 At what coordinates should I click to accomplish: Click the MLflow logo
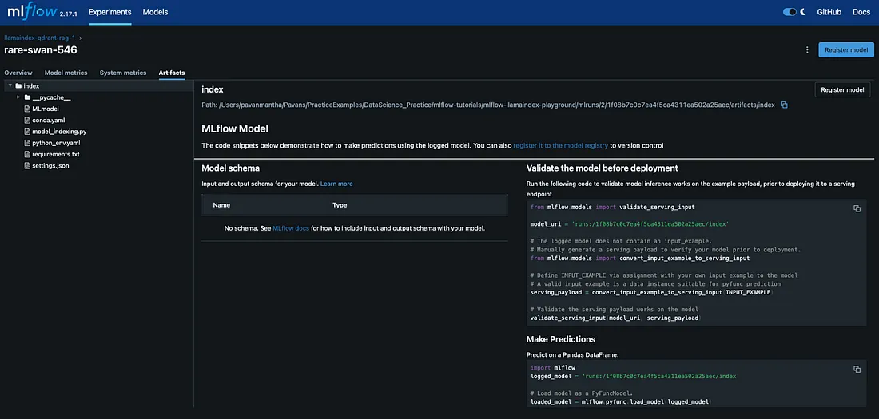tap(33, 10)
